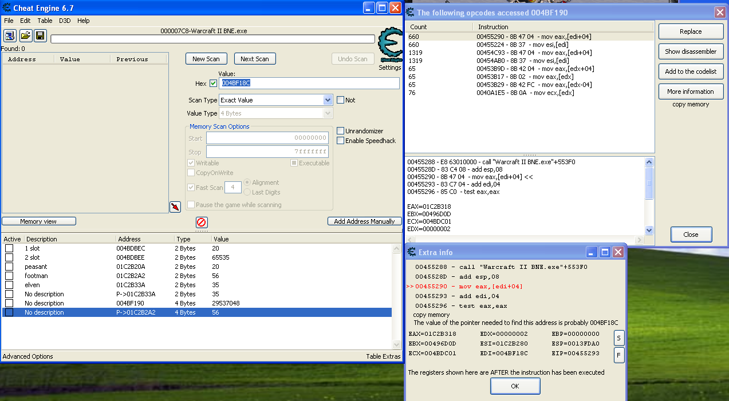Activate the peasant entry checkbox
This screenshot has width=729, height=401.
(9, 267)
